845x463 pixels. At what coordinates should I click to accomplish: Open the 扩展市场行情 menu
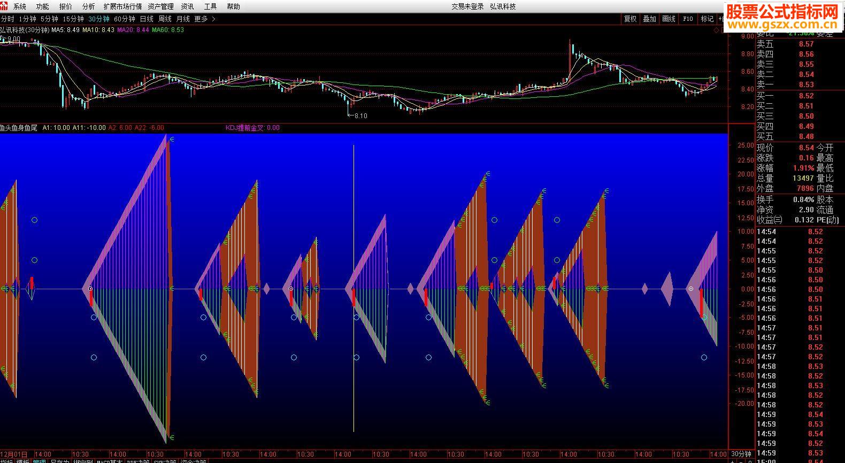click(122, 6)
